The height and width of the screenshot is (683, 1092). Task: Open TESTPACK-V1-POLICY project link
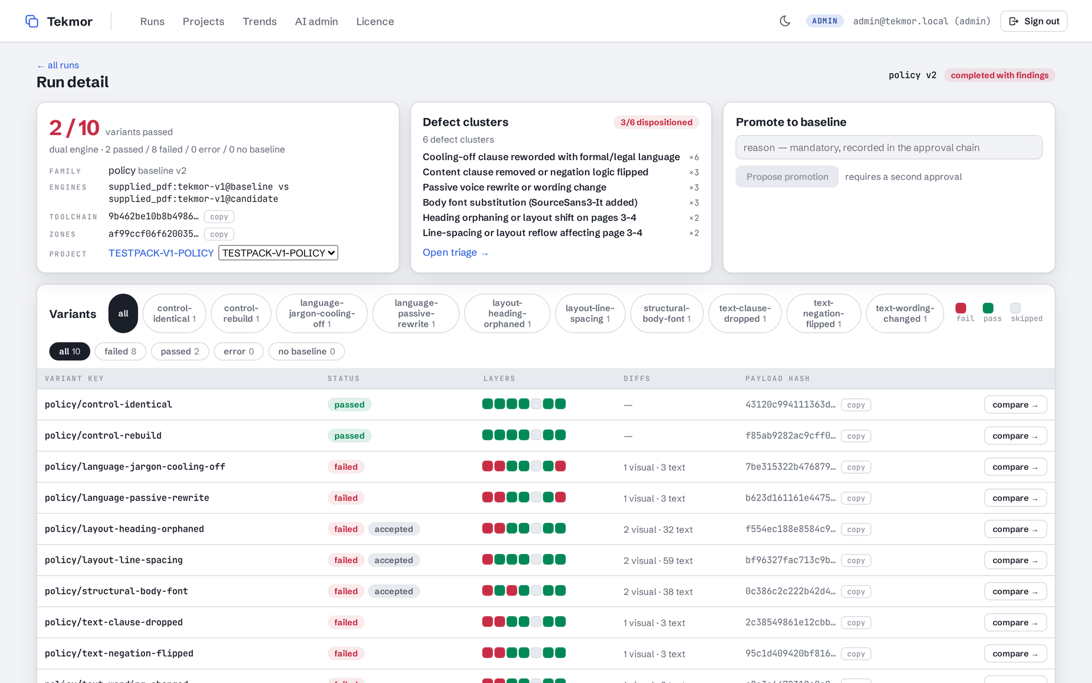click(161, 253)
